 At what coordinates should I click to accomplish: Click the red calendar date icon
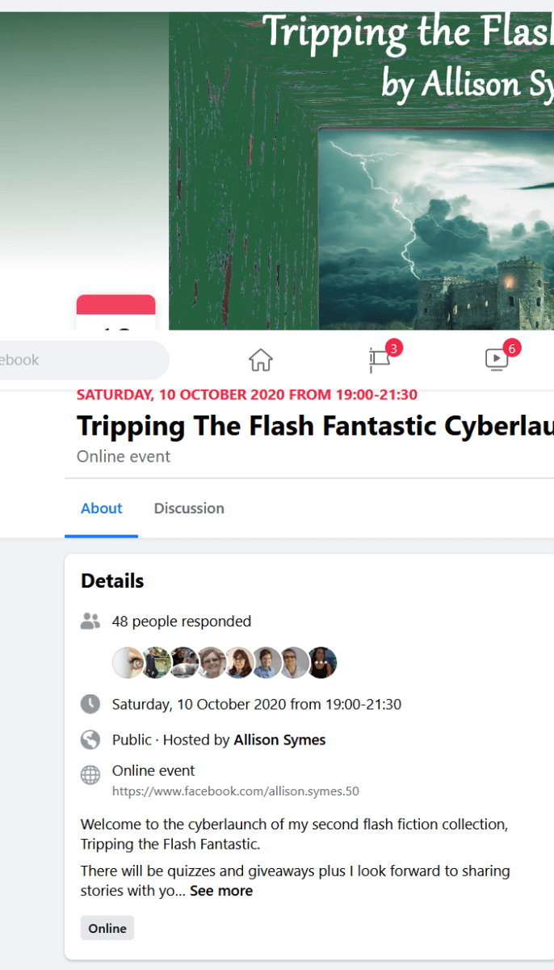[115, 313]
